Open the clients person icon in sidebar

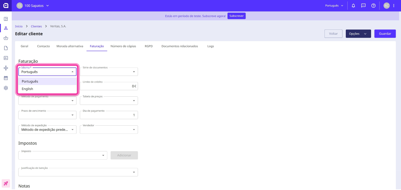pyautogui.click(x=6, y=28)
